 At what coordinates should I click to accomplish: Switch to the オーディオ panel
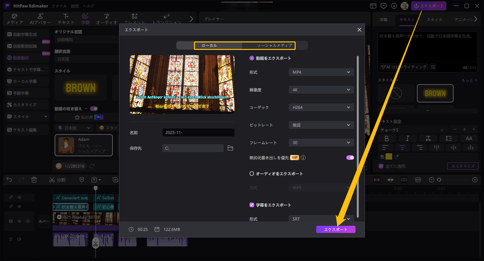107,19
